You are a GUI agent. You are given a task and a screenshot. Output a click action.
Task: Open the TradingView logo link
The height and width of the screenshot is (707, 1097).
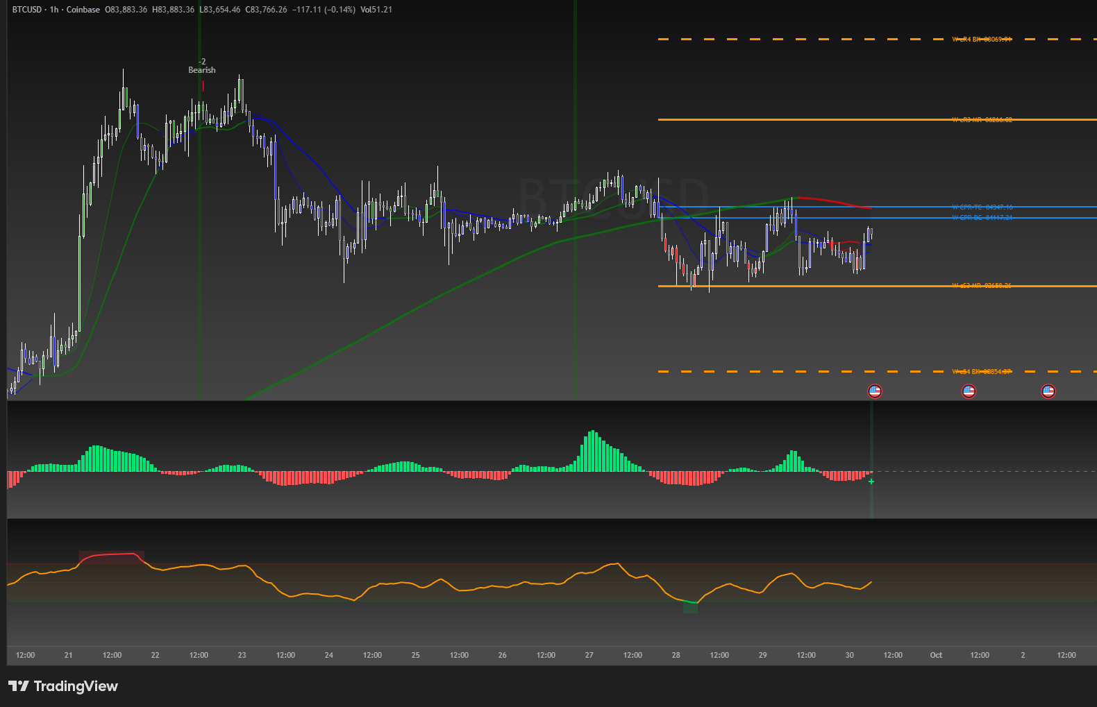pos(63,686)
